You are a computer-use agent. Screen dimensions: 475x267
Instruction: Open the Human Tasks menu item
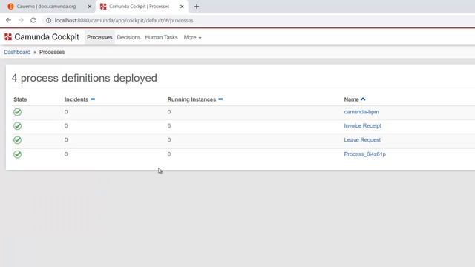click(161, 37)
